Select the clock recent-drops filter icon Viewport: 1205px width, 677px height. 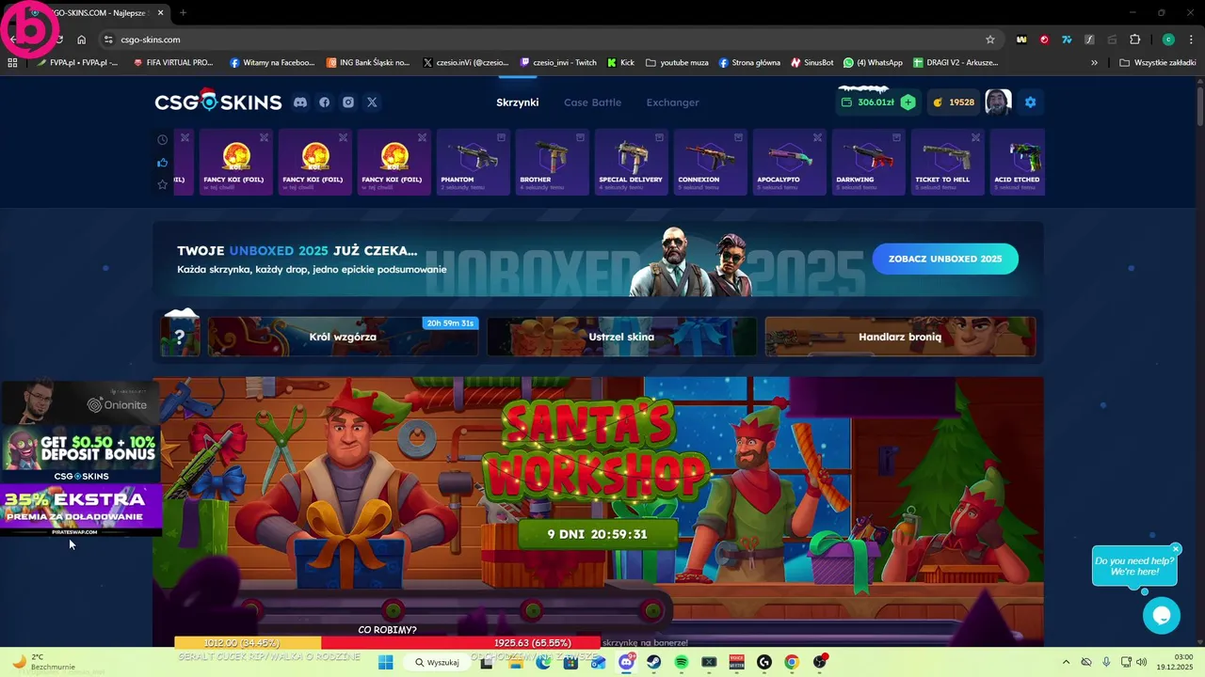pyautogui.click(x=162, y=139)
